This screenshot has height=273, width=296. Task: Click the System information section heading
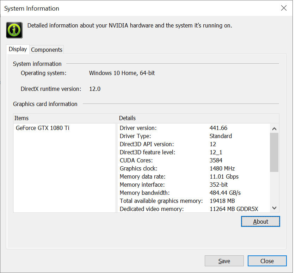[37, 64]
